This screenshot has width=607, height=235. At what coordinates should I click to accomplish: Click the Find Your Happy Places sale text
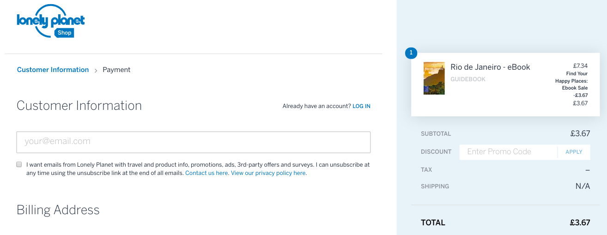[x=571, y=80]
